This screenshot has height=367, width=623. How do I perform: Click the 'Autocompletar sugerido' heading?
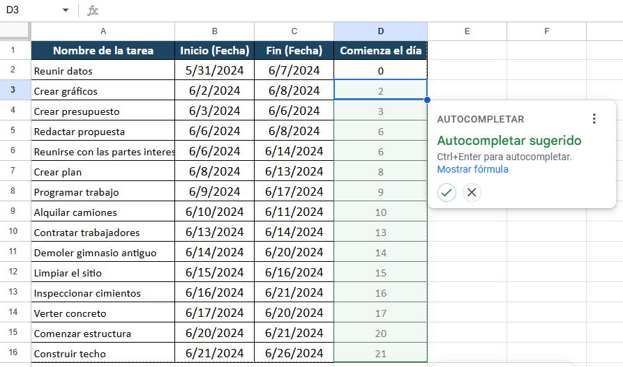tap(509, 141)
